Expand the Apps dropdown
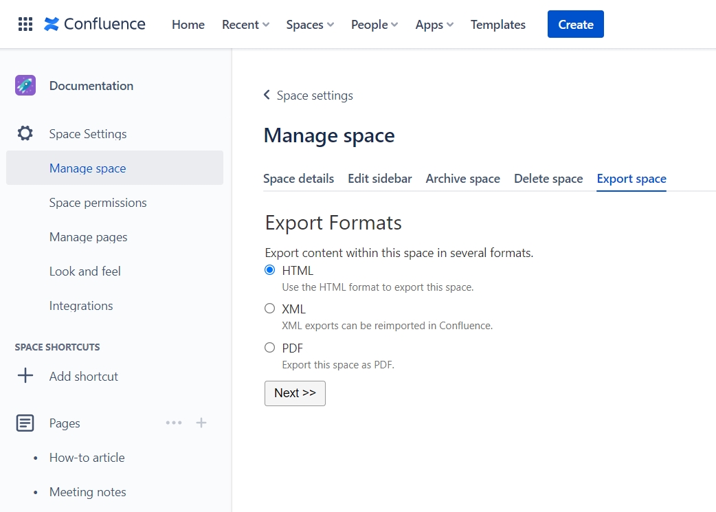This screenshot has height=512, width=716. click(434, 24)
